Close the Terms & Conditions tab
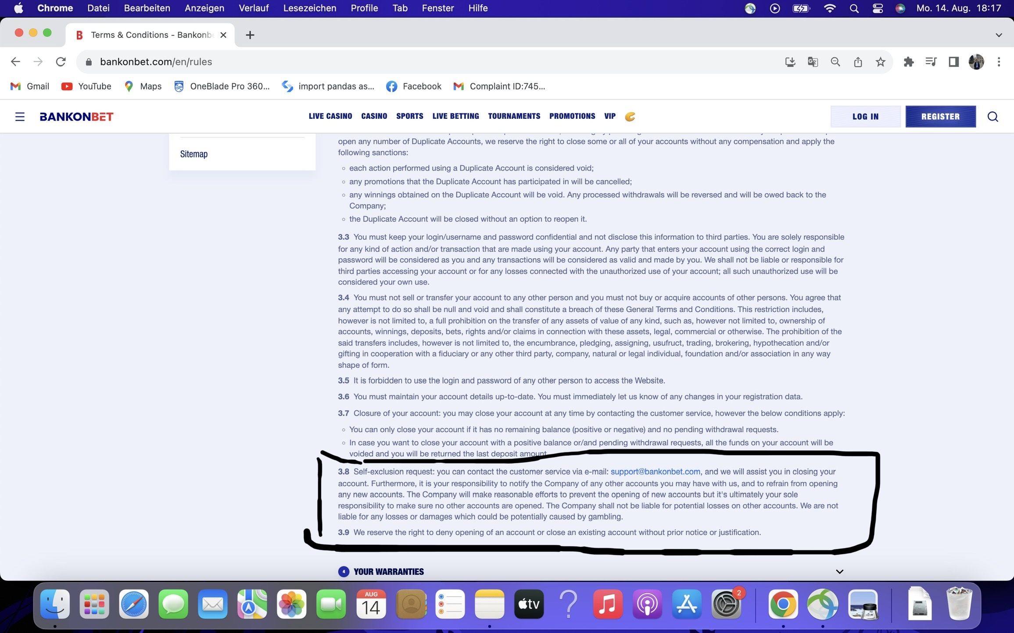1014x633 pixels. tap(223, 35)
